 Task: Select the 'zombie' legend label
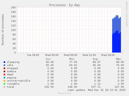click(11, 71)
